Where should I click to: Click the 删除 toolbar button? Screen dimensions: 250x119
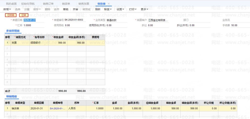[x=47, y=9]
